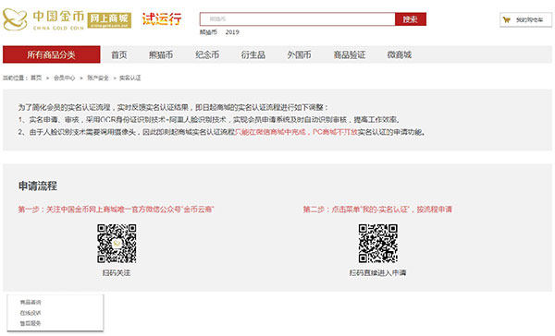Click the 申请流程 heading
Image resolution: width=555 pixels, height=336 pixels.
pyautogui.click(x=38, y=186)
